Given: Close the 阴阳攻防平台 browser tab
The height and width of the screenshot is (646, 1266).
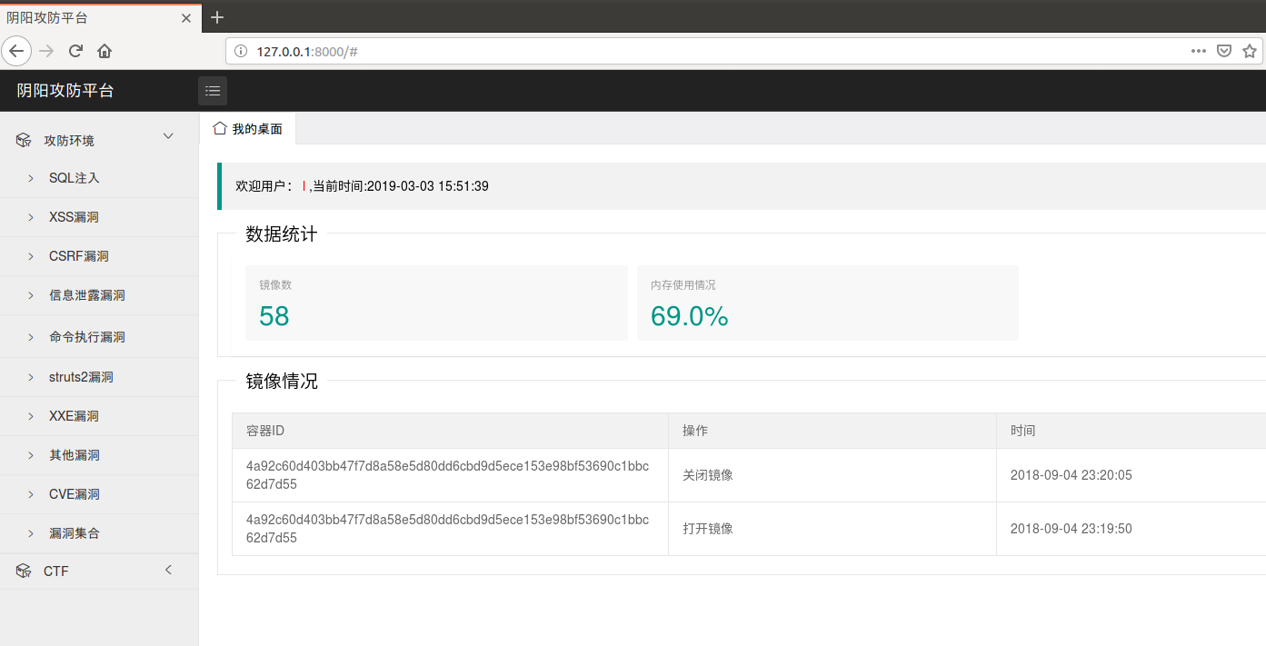Looking at the screenshot, I should click(x=186, y=17).
